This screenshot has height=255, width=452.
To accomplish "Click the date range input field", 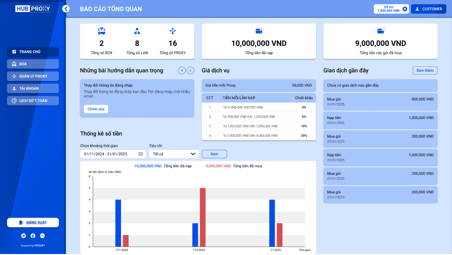I will [x=113, y=154].
